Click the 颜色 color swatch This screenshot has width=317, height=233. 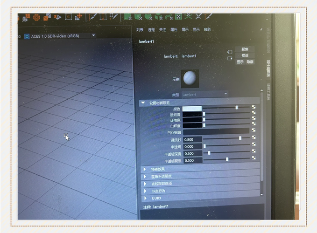click(192, 108)
